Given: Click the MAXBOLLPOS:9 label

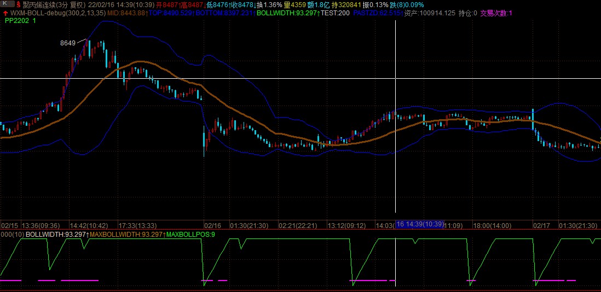Looking at the screenshot, I should [x=190, y=234].
